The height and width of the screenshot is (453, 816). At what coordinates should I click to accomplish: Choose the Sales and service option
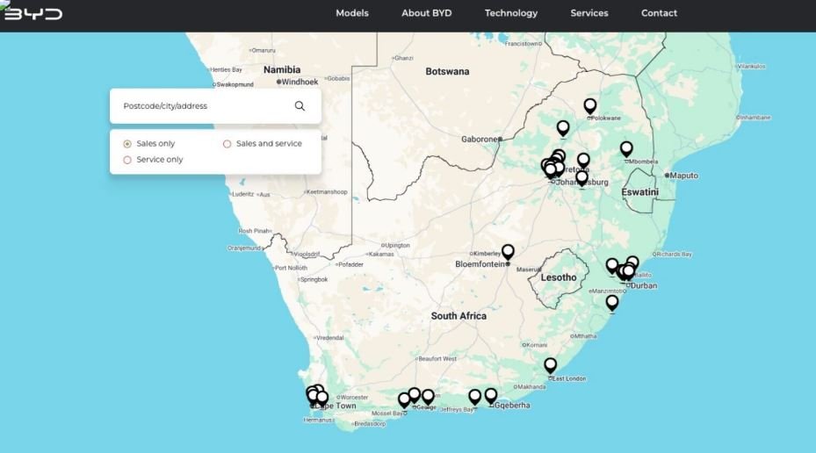[x=227, y=144]
